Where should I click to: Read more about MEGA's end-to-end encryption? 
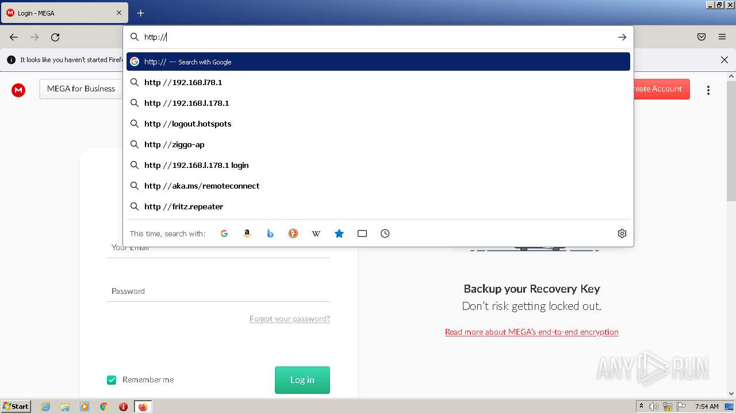click(x=532, y=332)
